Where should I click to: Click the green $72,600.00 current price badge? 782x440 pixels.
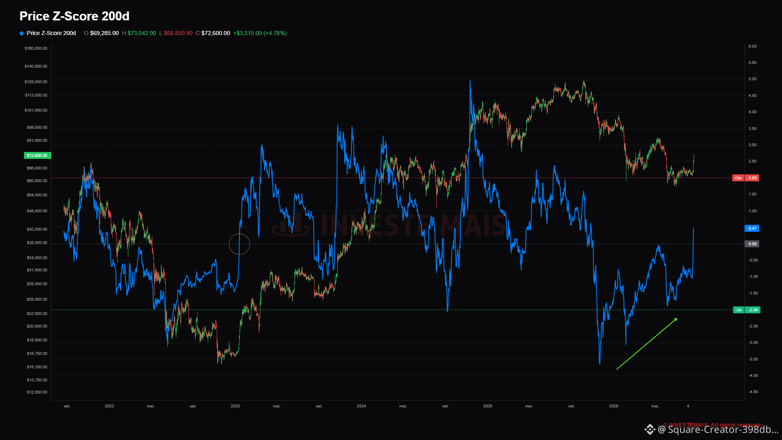[x=37, y=156]
